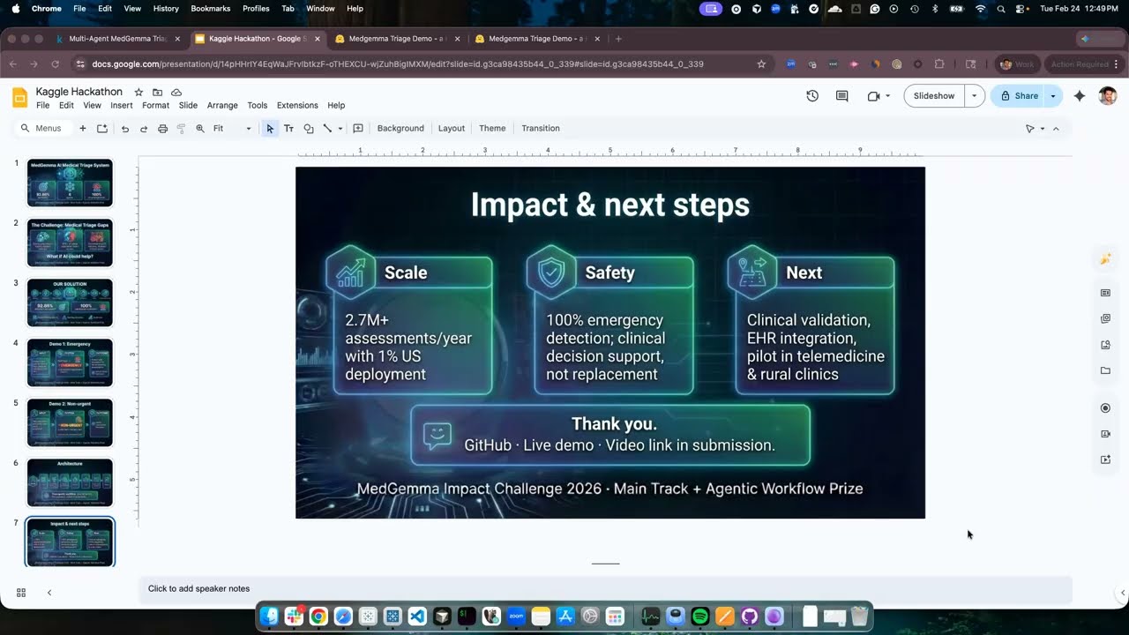This screenshot has height=635, width=1129.
Task: Select the Line tool
Action: click(327, 128)
